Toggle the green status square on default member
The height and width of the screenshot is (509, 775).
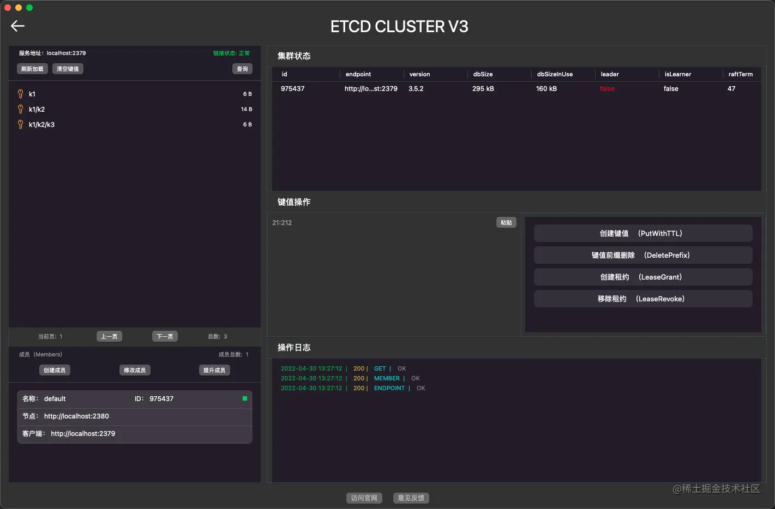pyautogui.click(x=245, y=398)
